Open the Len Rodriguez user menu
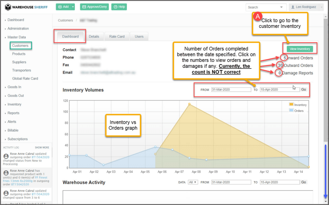329x205 pixels. 306,7
